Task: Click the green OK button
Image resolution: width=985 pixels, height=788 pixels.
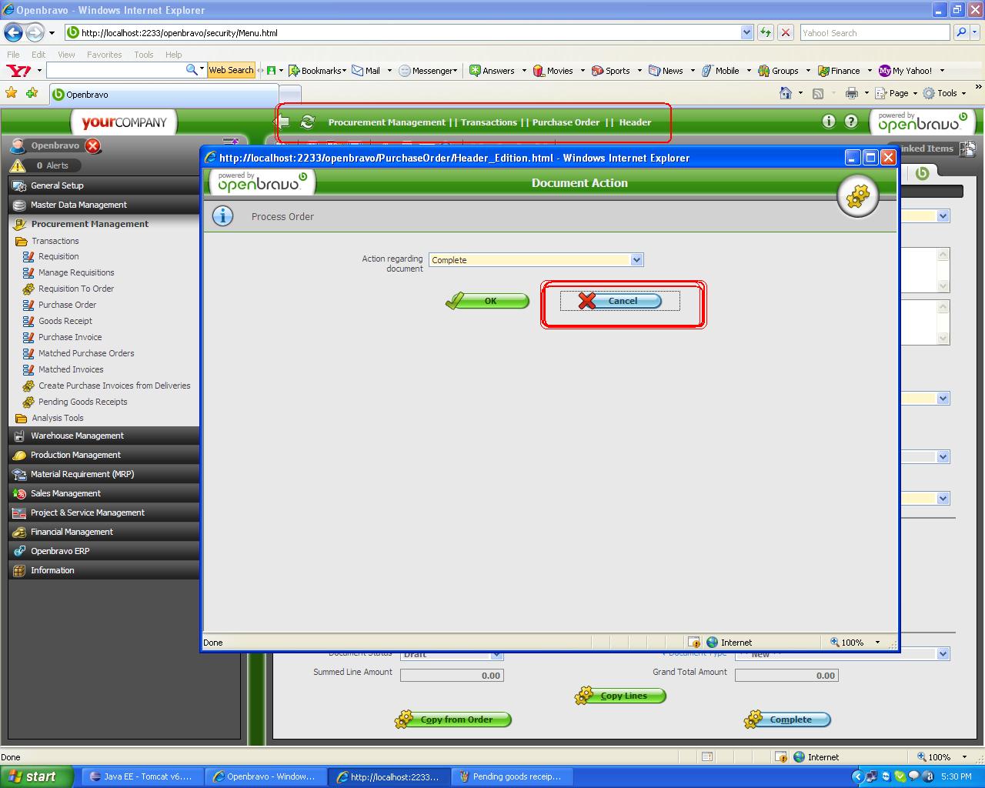Action: point(488,301)
